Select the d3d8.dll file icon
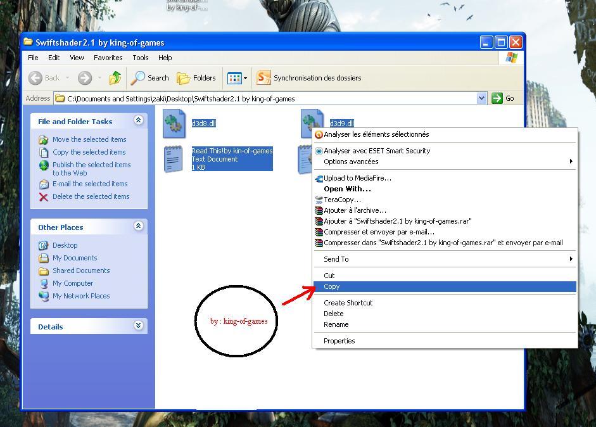Viewport: 596px width, 427px height. (x=174, y=123)
